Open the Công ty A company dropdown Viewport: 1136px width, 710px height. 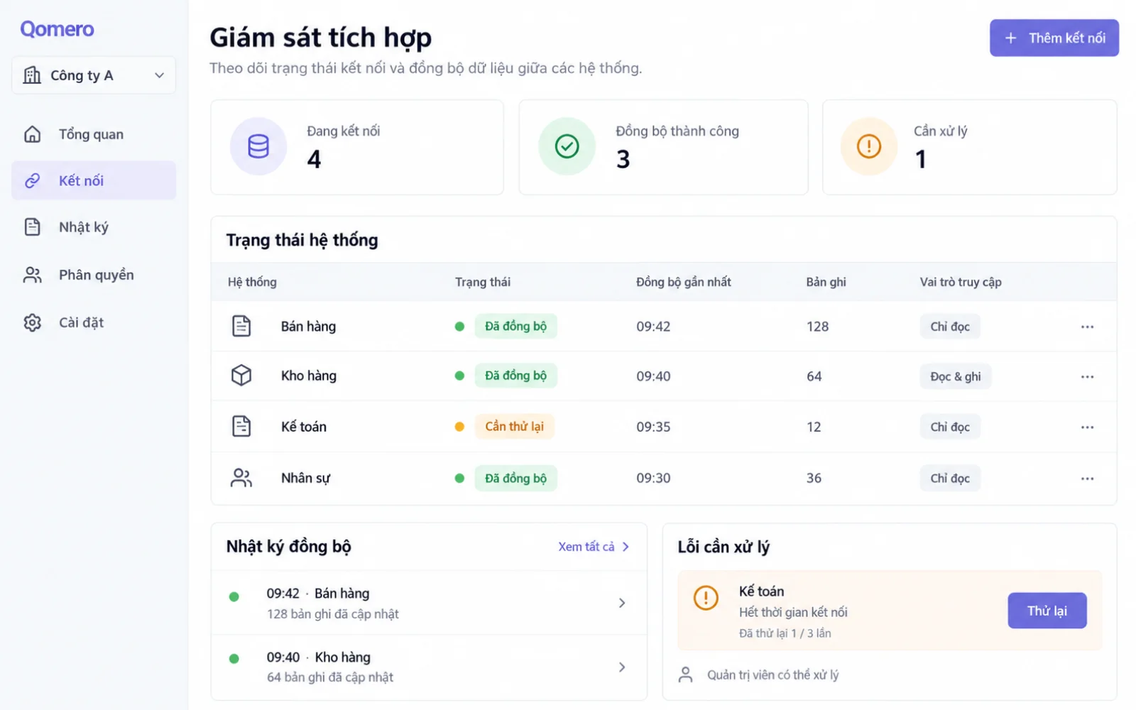[94, 75]
